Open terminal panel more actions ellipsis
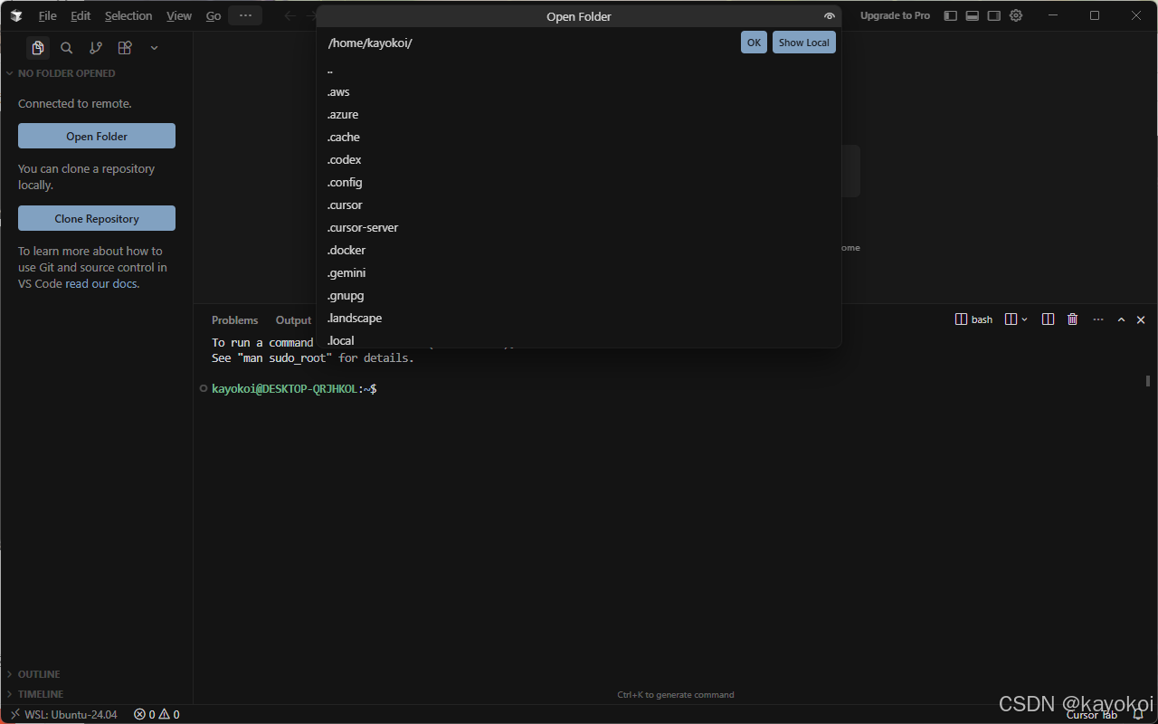 click(x=1097, y=319)
